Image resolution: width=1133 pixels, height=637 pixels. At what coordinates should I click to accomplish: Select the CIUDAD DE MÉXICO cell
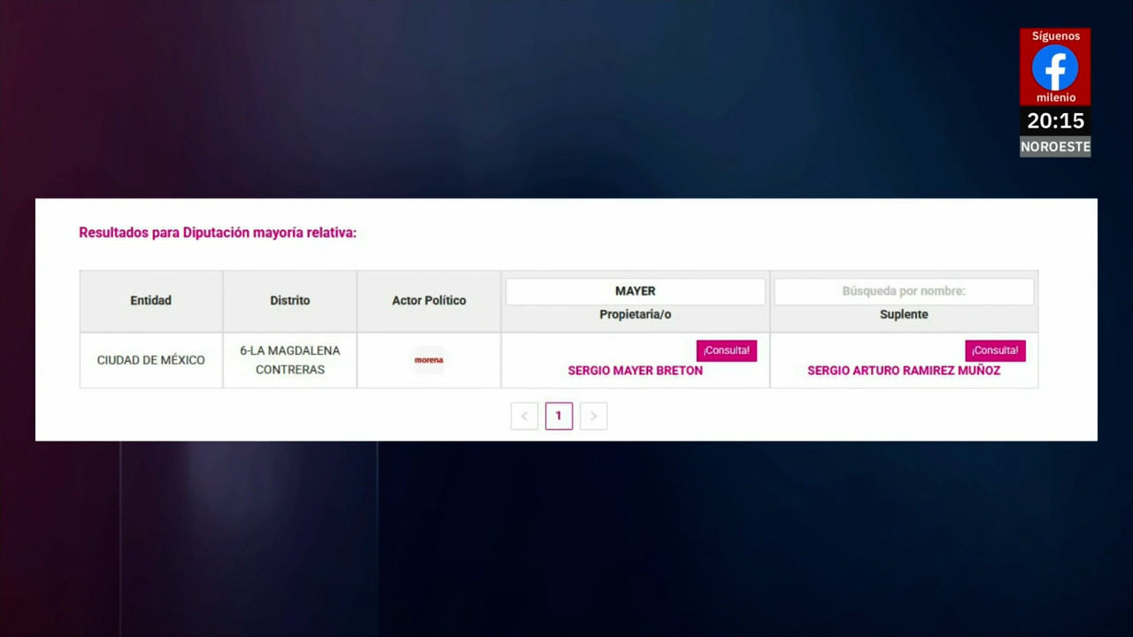[151, 360]
